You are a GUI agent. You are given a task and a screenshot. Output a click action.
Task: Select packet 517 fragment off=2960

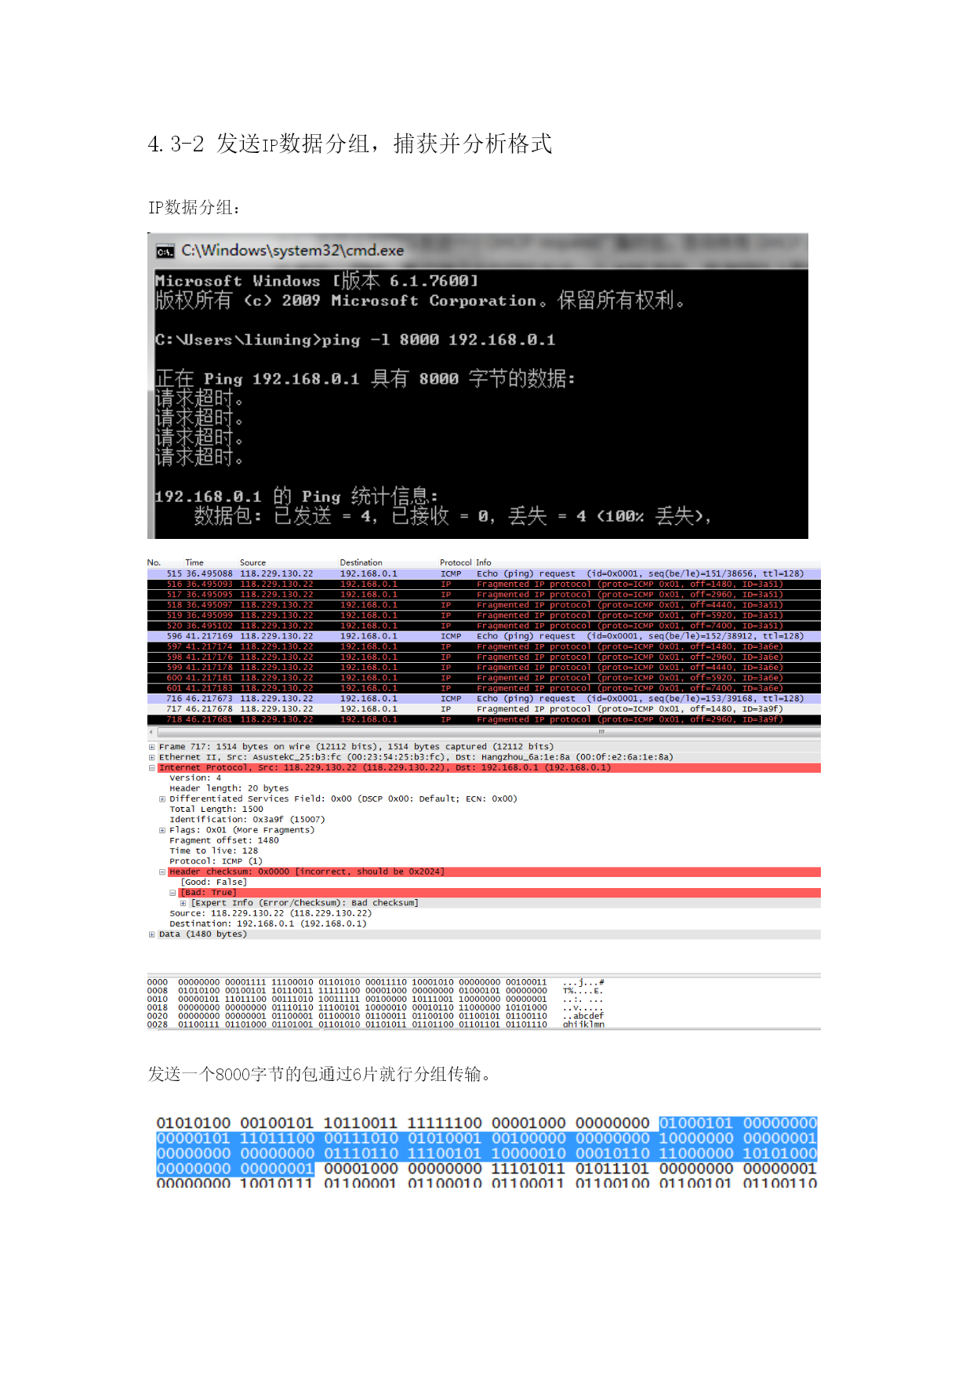tap(484, 595)
